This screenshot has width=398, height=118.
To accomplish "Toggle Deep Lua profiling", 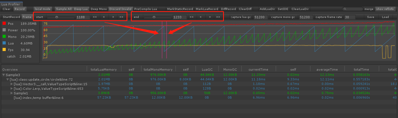I will (81, 9).
